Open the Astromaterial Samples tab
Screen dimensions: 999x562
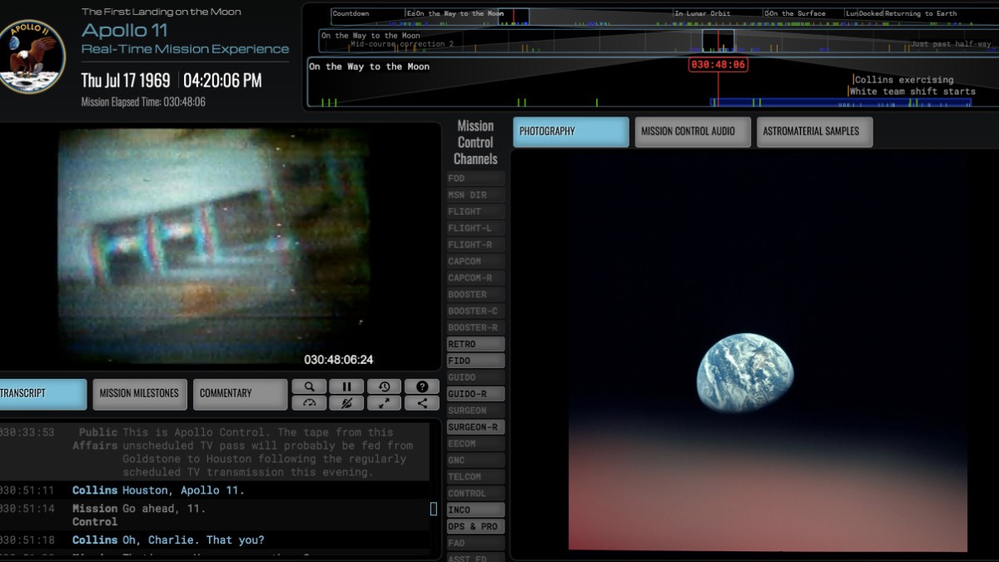[813, 132]
